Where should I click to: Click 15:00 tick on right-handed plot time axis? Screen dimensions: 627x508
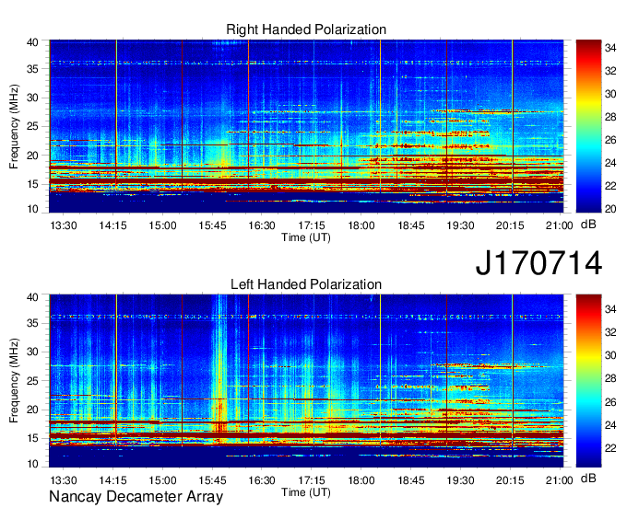[163, 225]
